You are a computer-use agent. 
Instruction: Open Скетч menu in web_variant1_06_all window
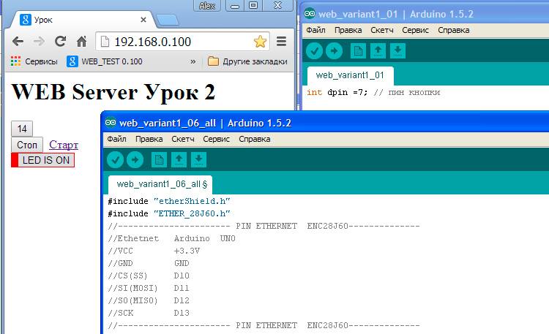(x=183, y=139)
